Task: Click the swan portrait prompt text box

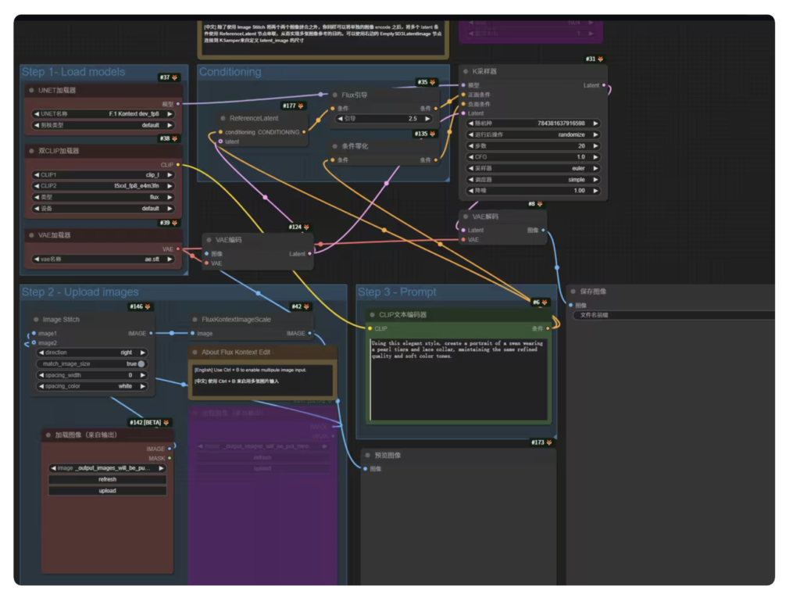Action: pyautogui.click(x=458, y=379)
